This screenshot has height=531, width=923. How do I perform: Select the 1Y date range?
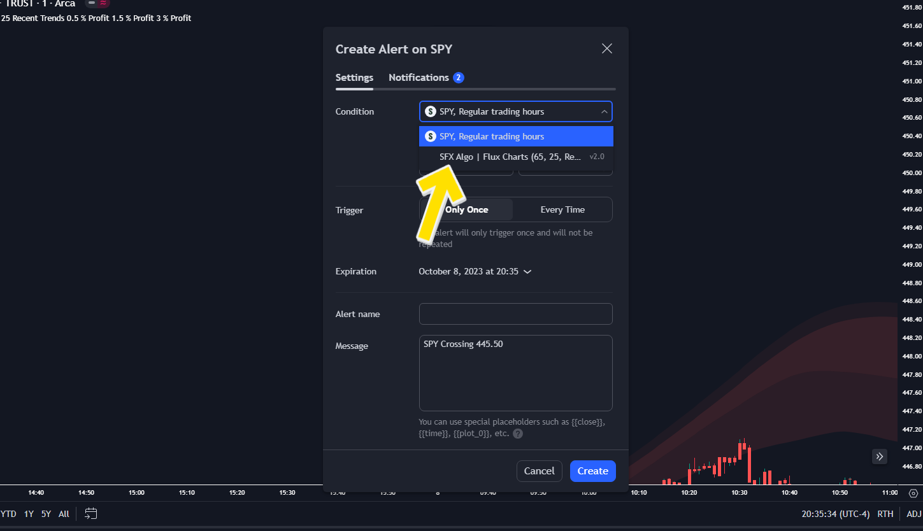[29, 514]
